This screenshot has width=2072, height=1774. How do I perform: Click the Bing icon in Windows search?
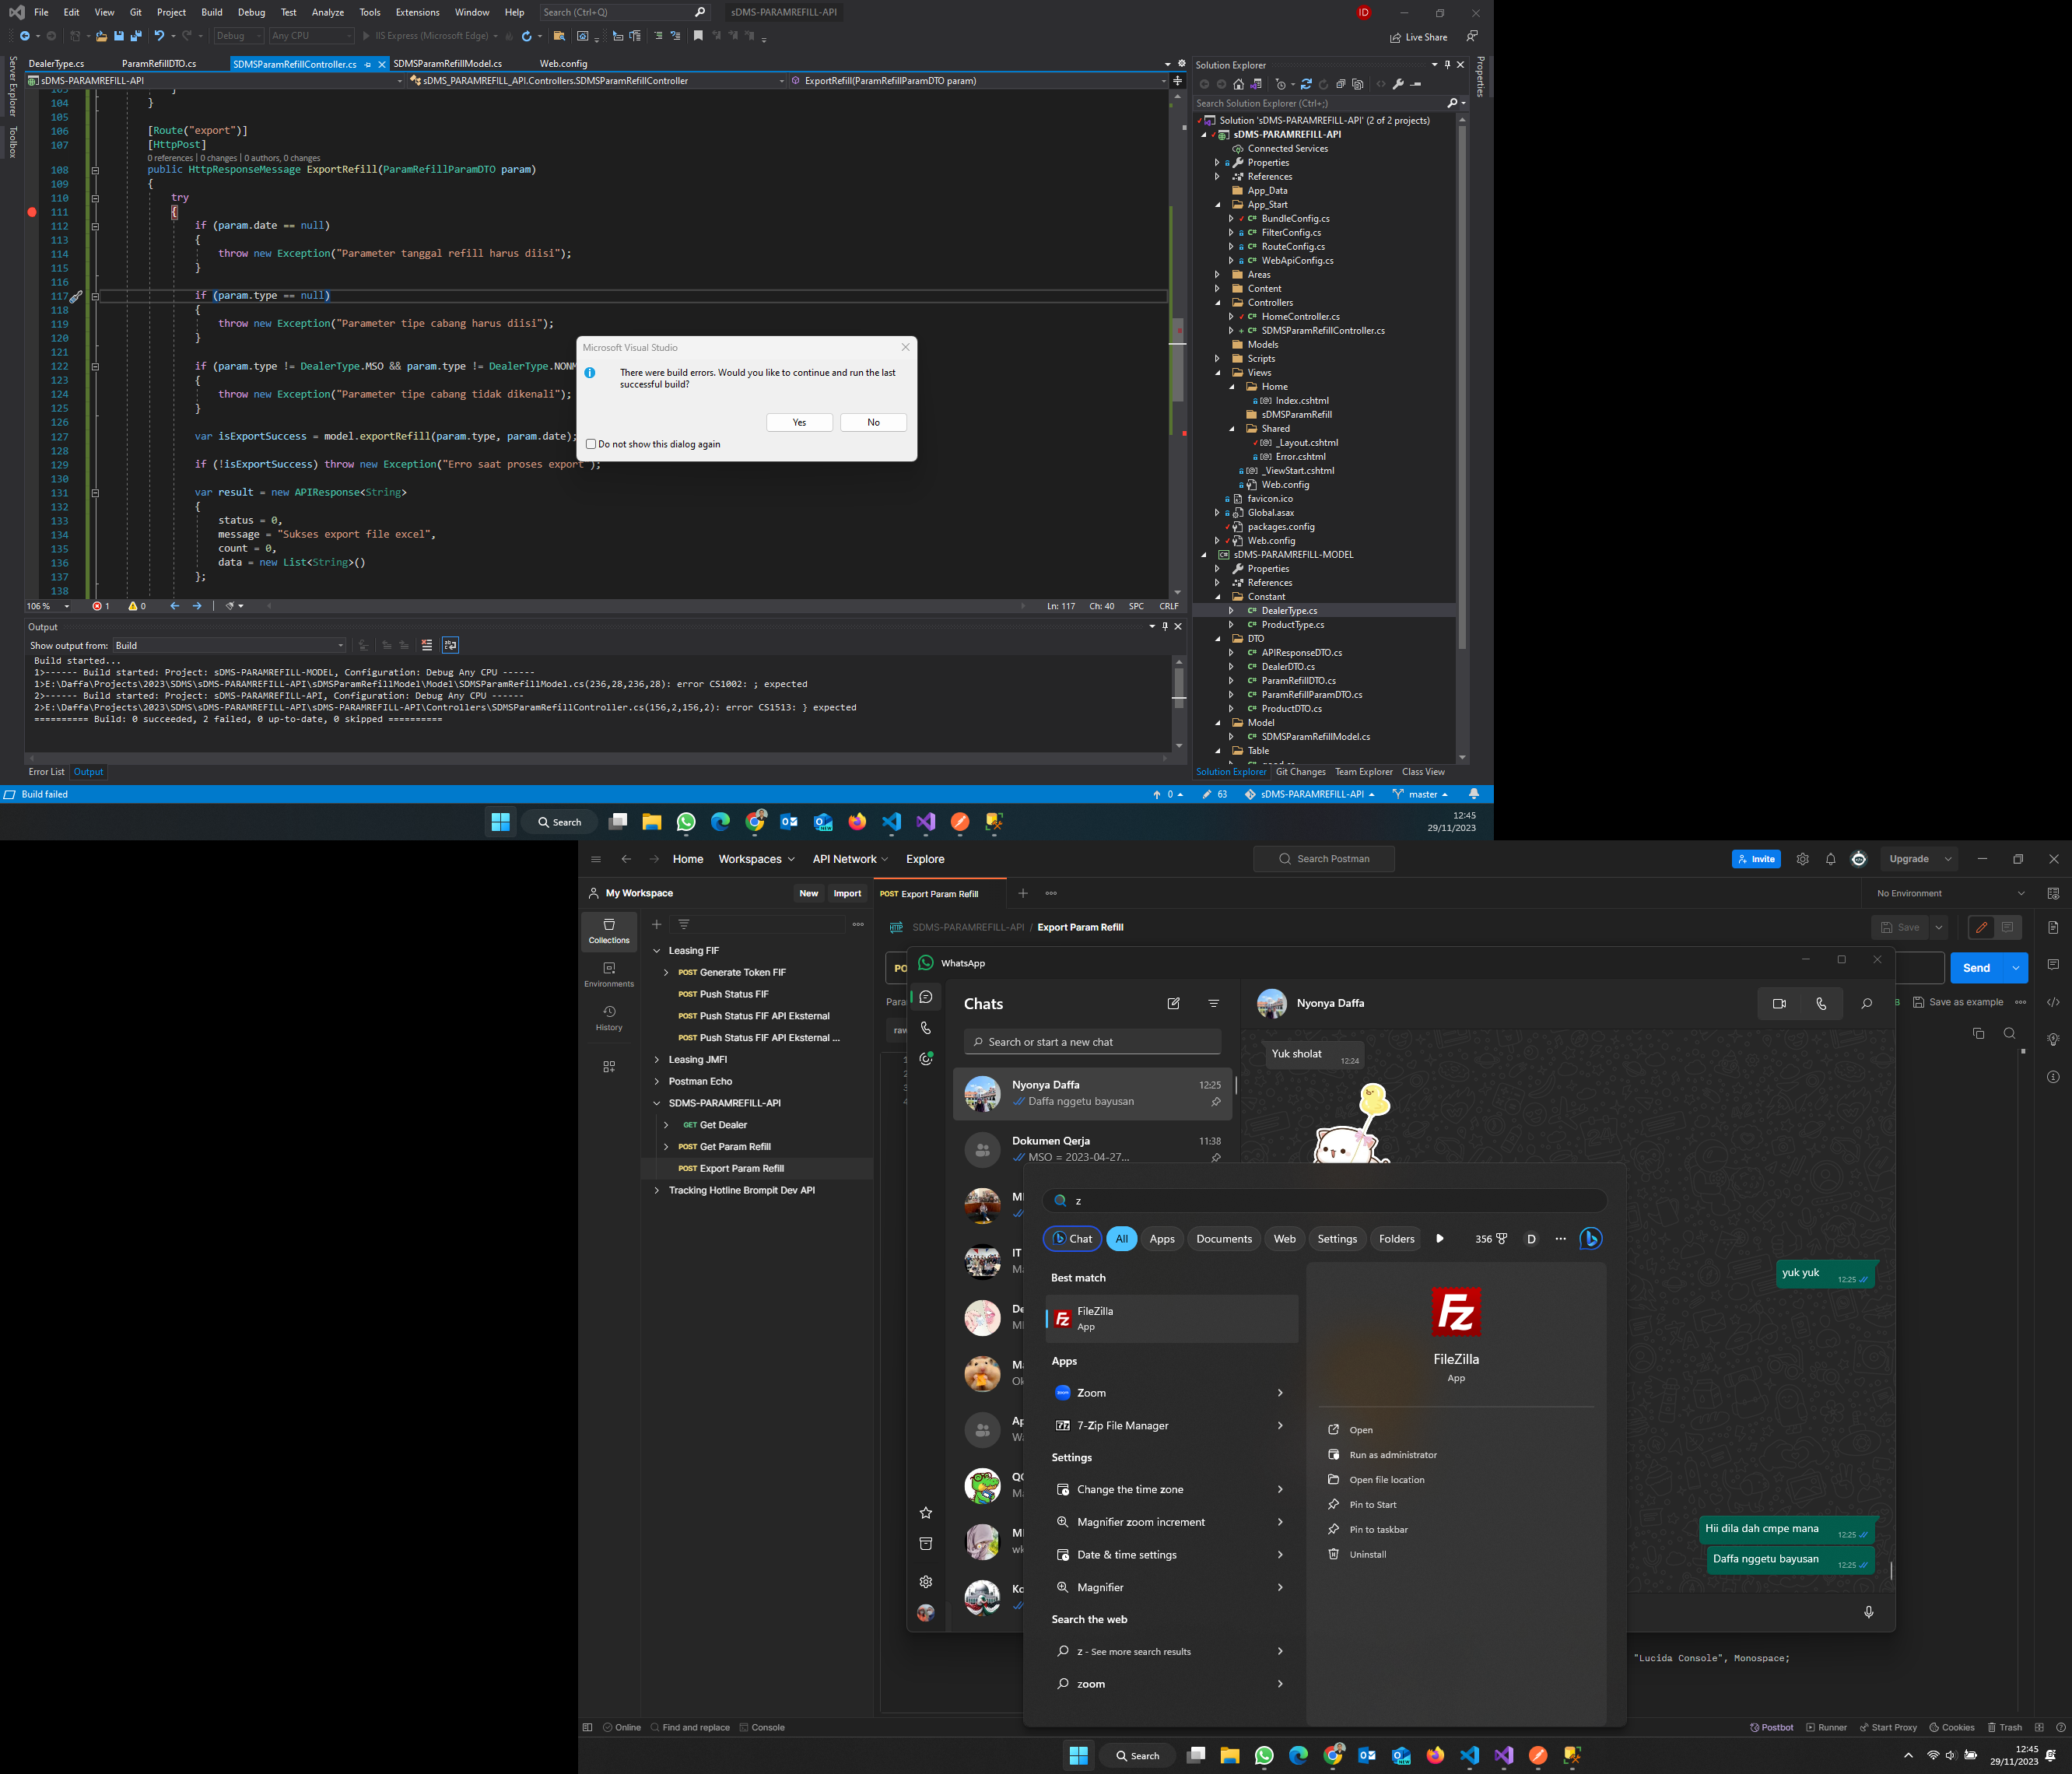pyautogui.click(x=1590, y=1238)
